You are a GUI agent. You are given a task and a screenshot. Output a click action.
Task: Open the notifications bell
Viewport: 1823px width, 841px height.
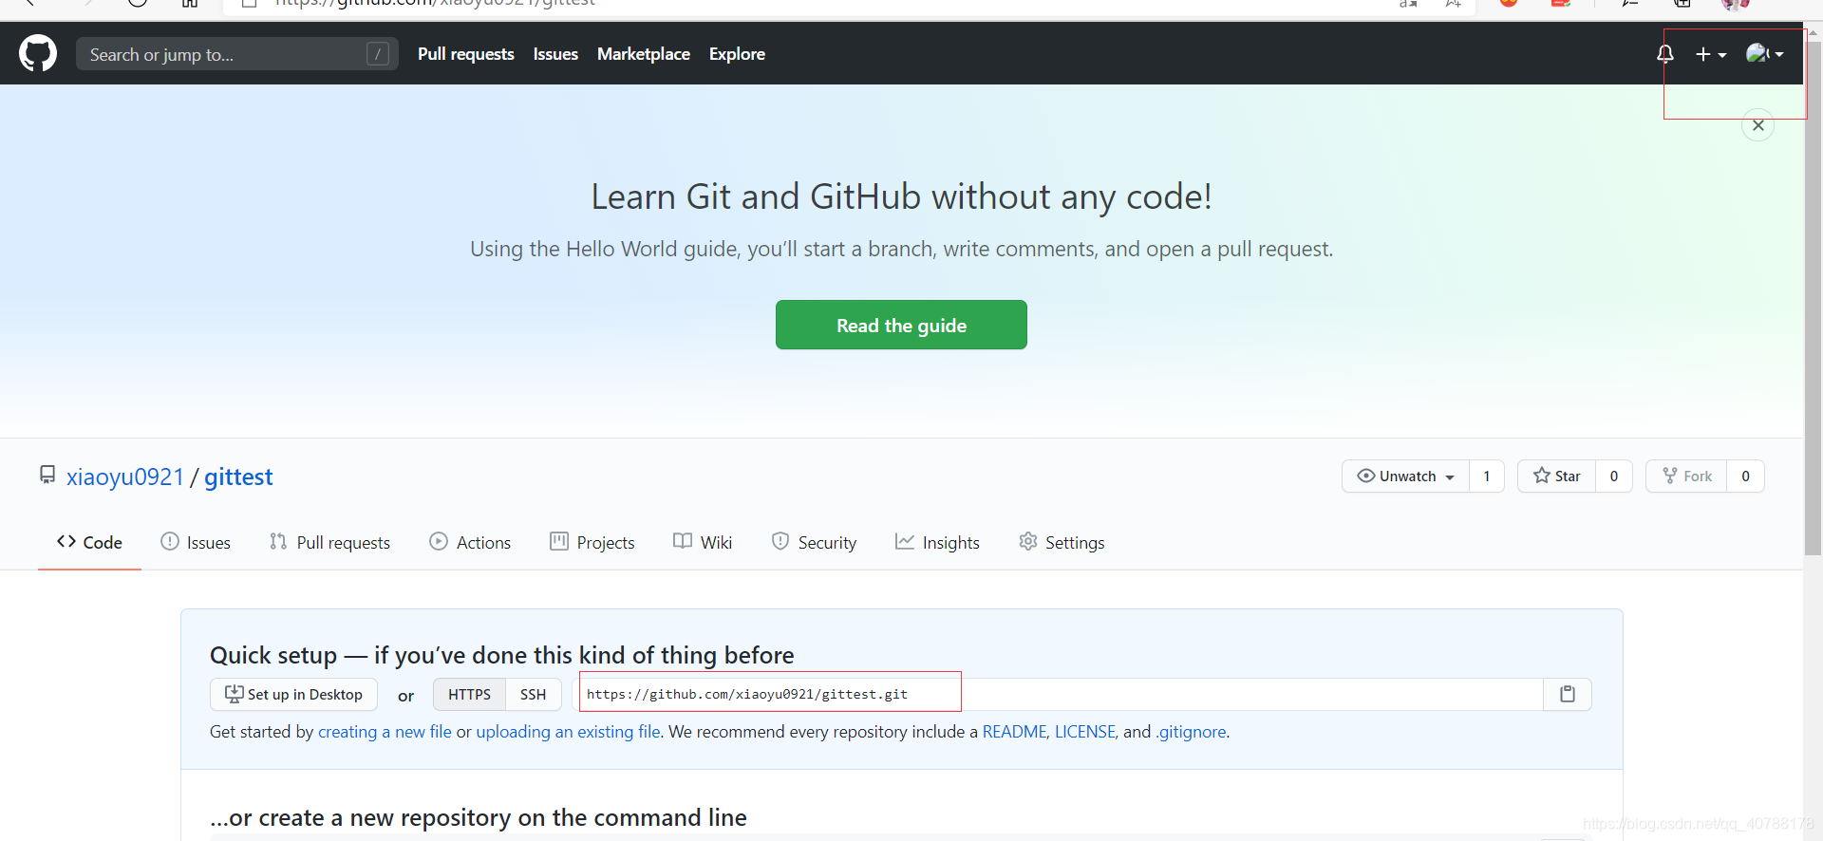click(x=1665, y=54)
